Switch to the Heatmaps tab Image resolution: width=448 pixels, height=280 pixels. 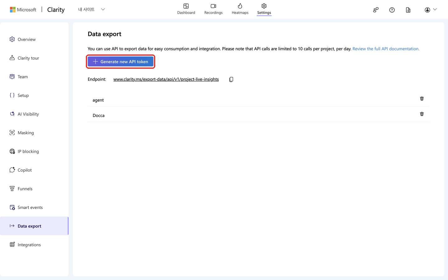coord(240,9)
